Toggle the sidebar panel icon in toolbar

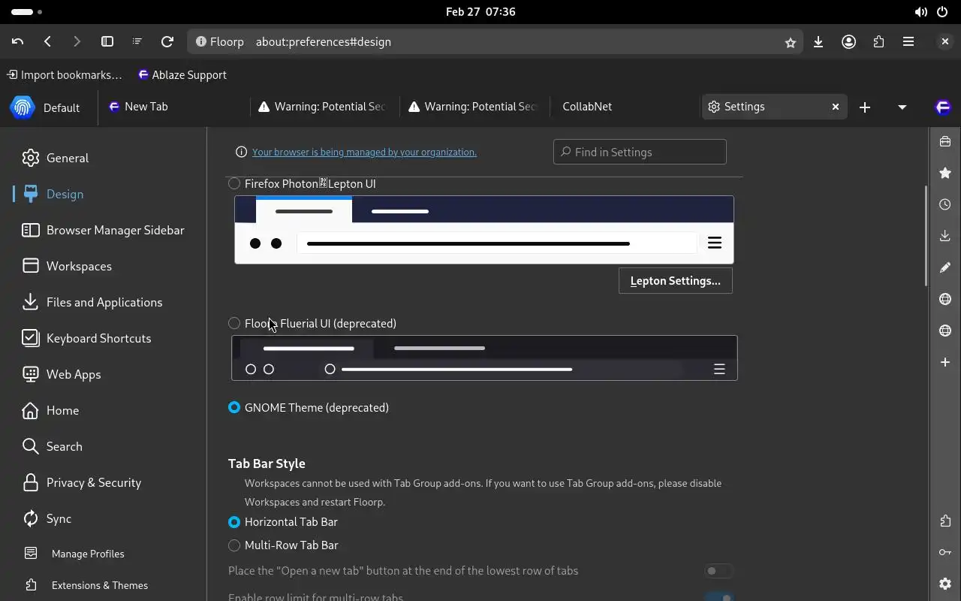[107, 42]
